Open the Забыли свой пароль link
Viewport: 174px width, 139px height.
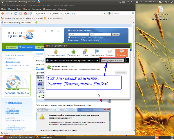point(90,40)
